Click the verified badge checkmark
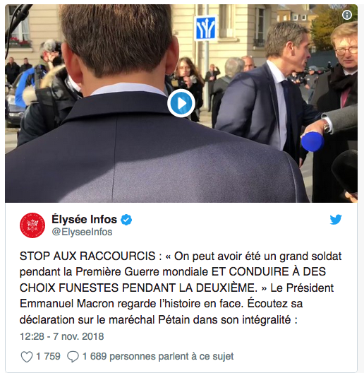Screen dimensions: 364x378 126,220
